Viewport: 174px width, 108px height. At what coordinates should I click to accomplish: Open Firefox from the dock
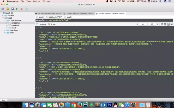[x=80, y=105]
